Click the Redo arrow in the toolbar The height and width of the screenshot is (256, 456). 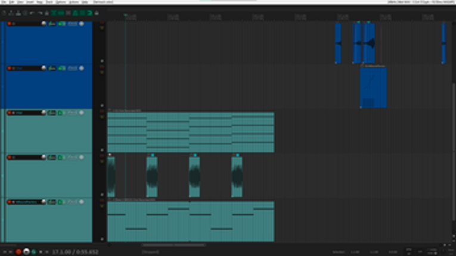(39, 13)
